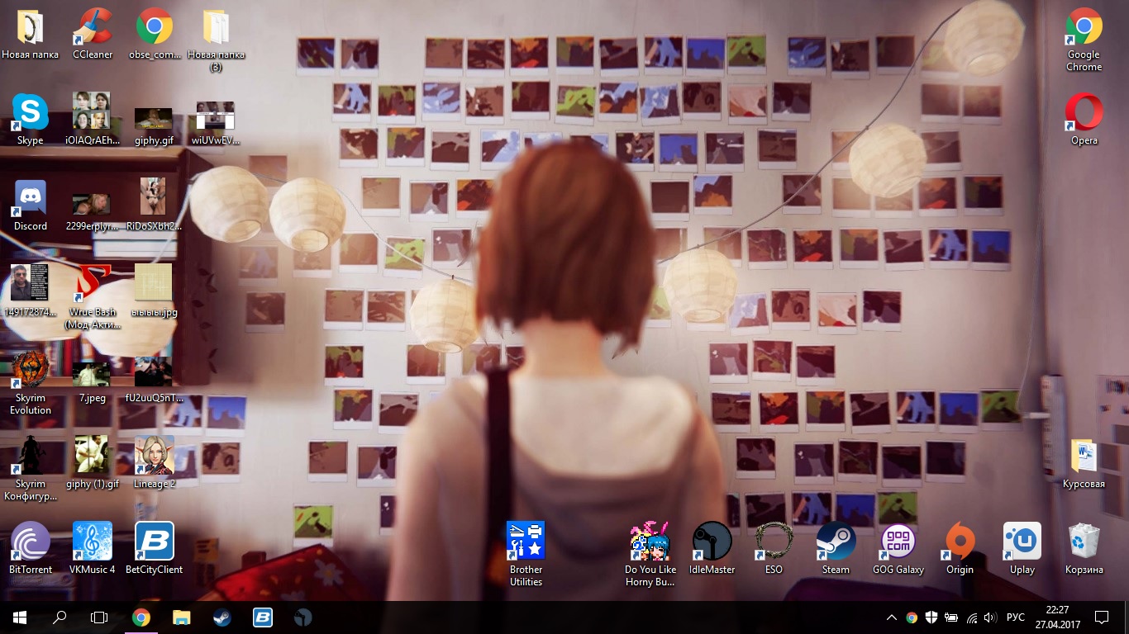The height and width of the screenshot is (634, 1129).
Task: Open Windows Defender shield tray icon
Action: [x=931, y=617]
